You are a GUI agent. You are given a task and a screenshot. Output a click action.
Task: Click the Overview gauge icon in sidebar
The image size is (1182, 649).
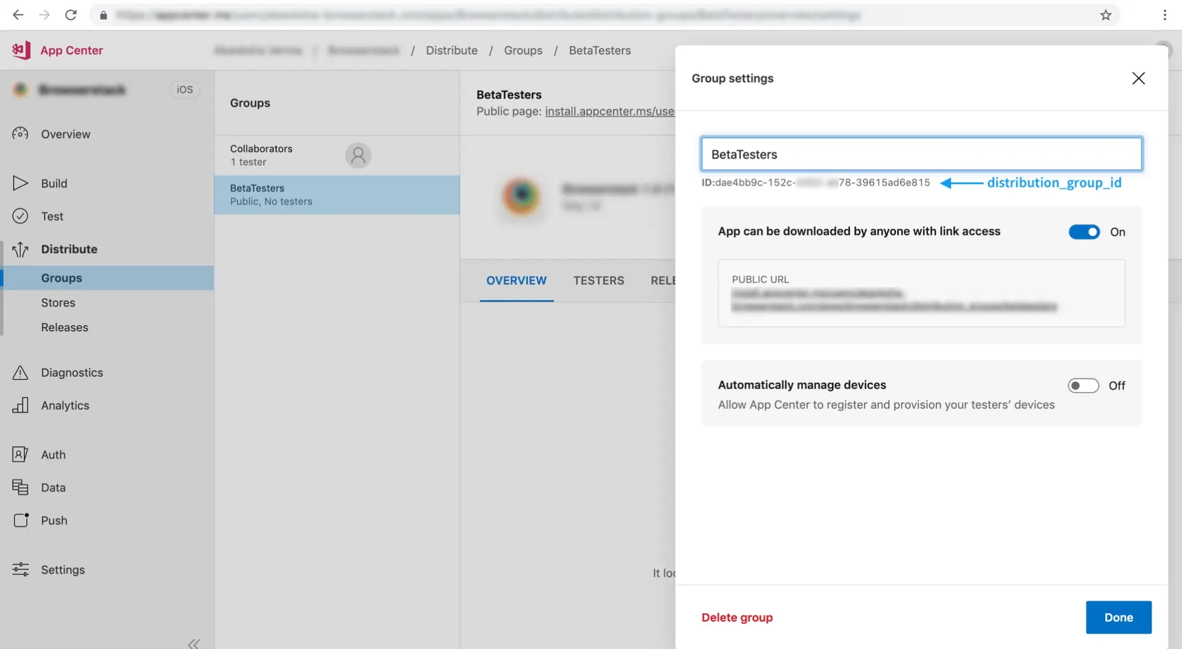(x=20, y=134)
